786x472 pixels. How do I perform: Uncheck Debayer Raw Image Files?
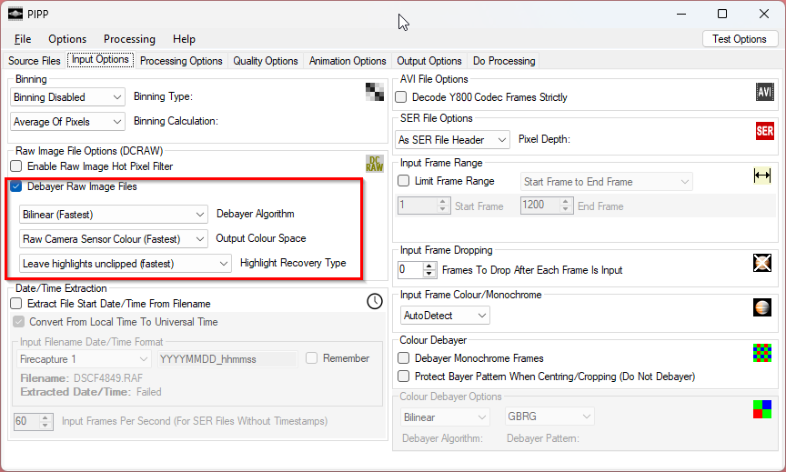[x=16, y=186]
